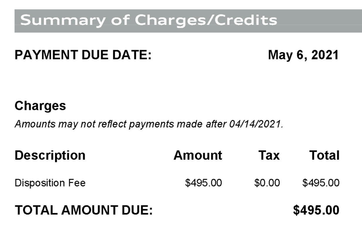Select the PAYMENT DUE DATE label
Image resolution: width=362 pixels, height=243 pixels.
(x=83, y=55)
